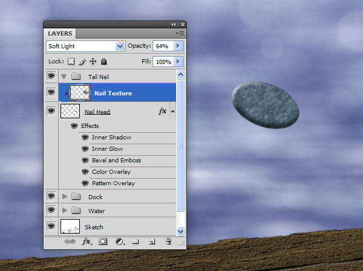Open the Layers panel flyout menu

coord(180,34)
